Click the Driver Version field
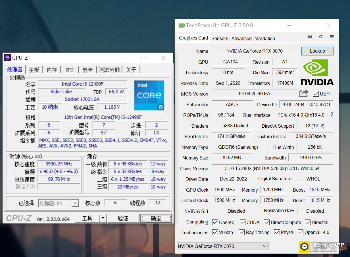The image size is (350, 257). (x=272, y=168)
